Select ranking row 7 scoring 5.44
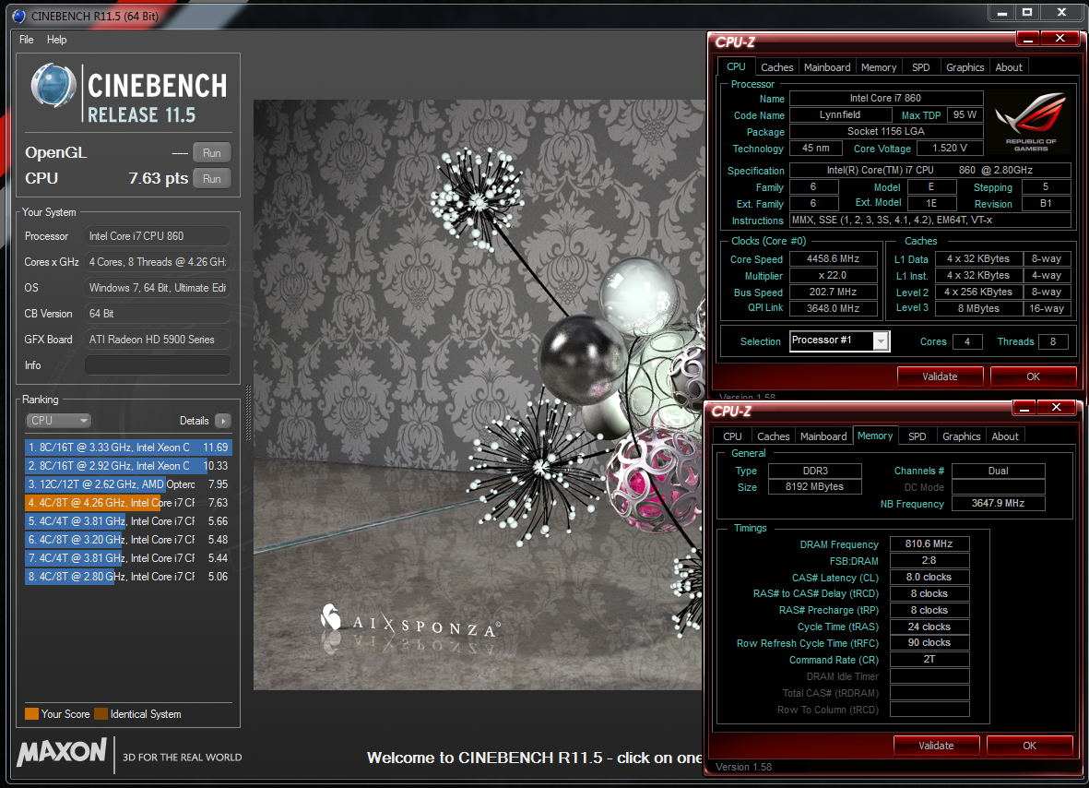 [x=128, y=558]
